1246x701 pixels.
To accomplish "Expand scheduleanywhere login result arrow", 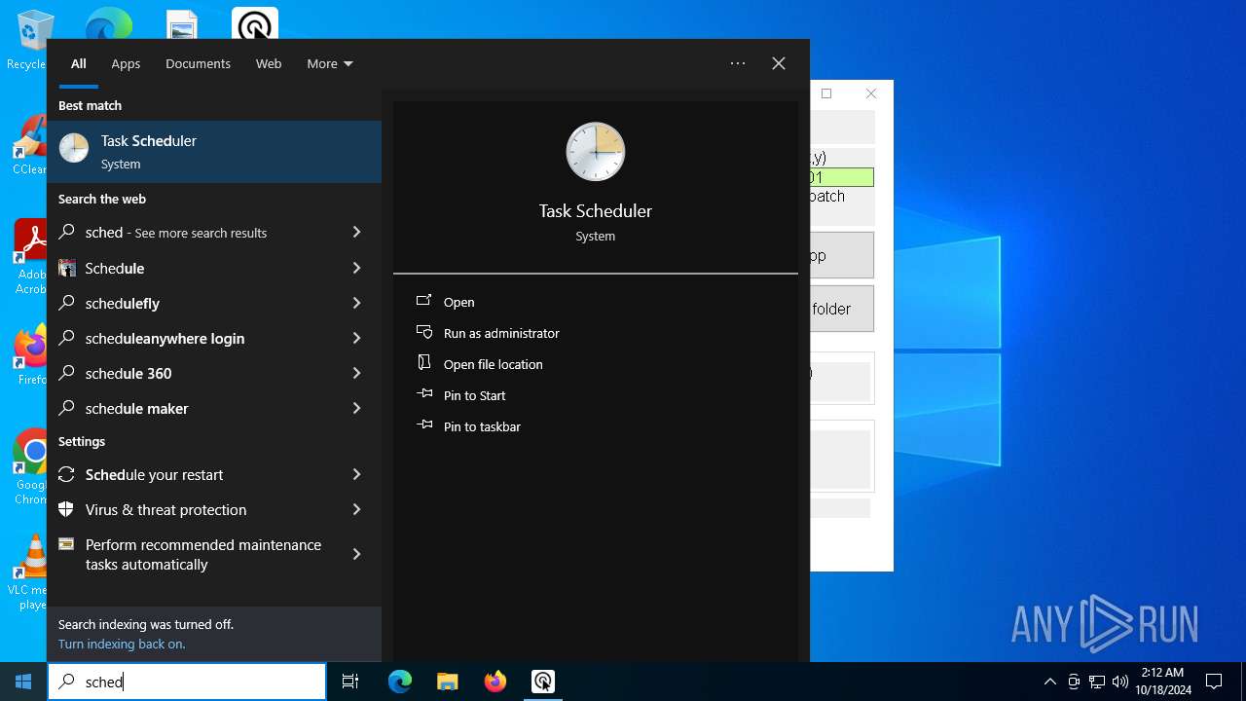I will click(356, 338).
